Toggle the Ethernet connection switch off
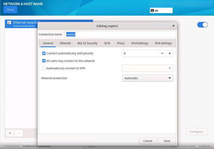The width and height of the screenshot is (214, 149). coord(202,25)
